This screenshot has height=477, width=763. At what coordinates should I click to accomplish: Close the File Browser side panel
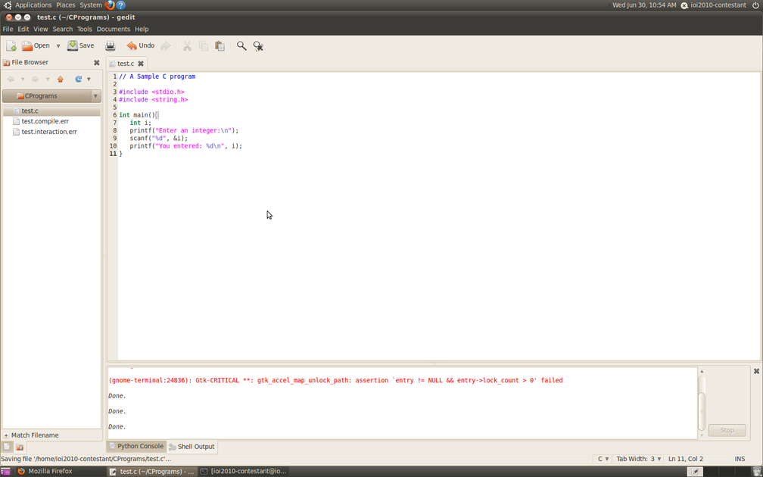click(96, 62)
